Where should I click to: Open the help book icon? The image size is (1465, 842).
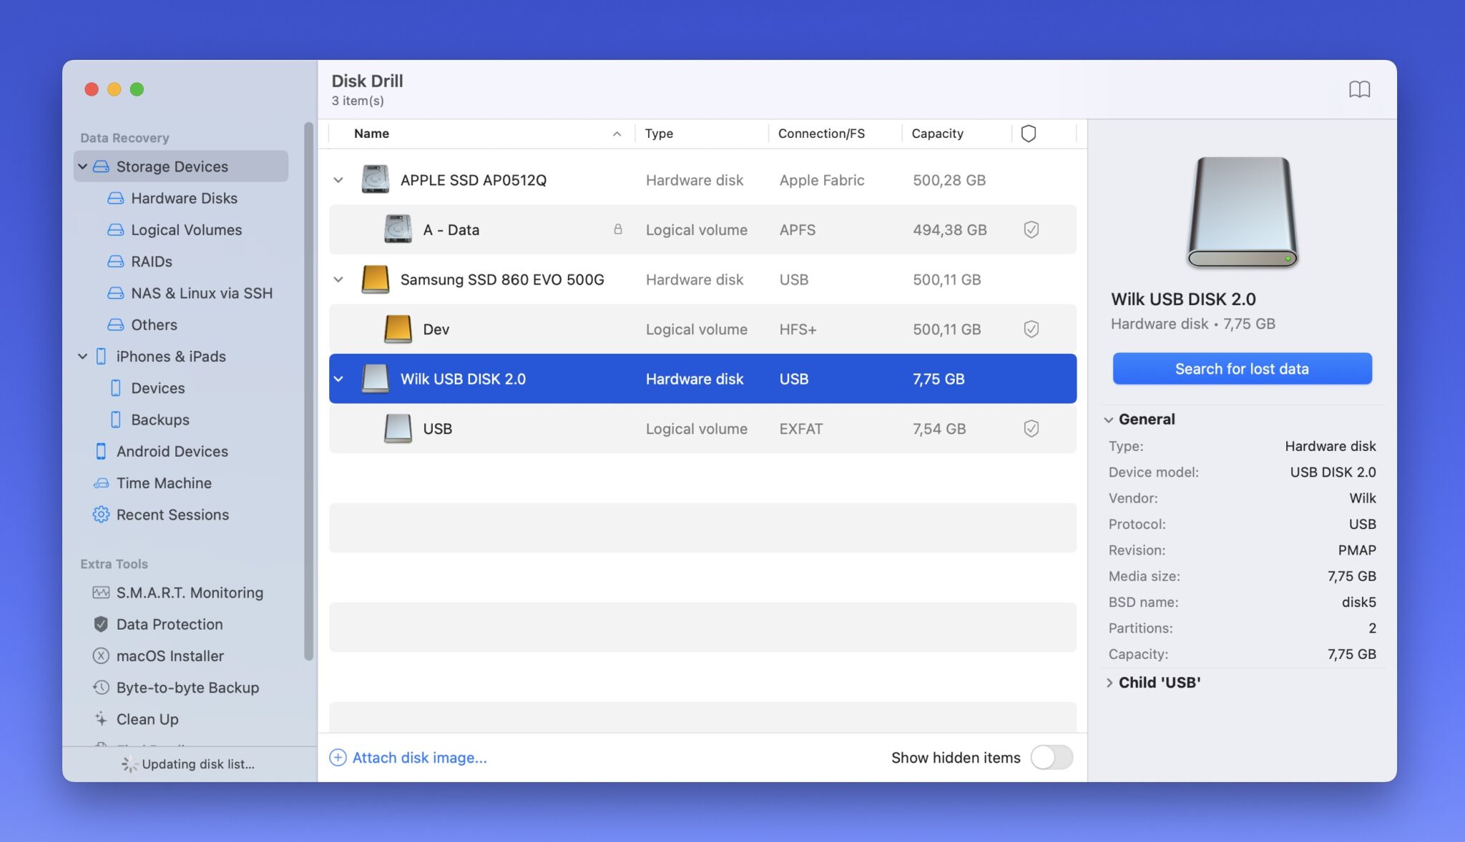tap(1359, 89)
